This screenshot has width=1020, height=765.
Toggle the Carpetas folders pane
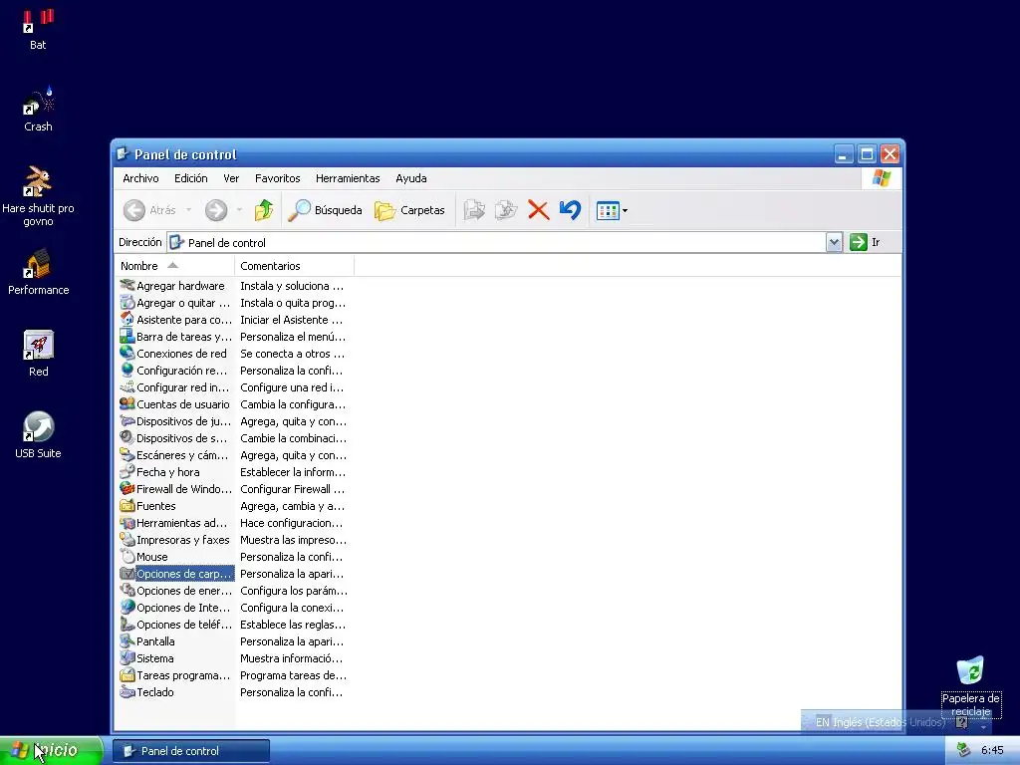point(409,209)
